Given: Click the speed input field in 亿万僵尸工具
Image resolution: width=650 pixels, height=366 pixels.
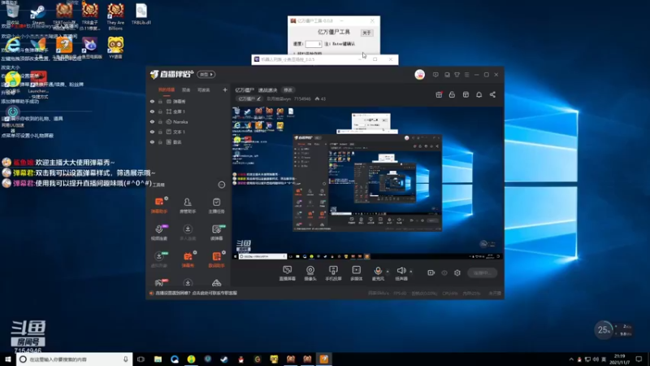Looking at the screenshot, I should (314, 44).
